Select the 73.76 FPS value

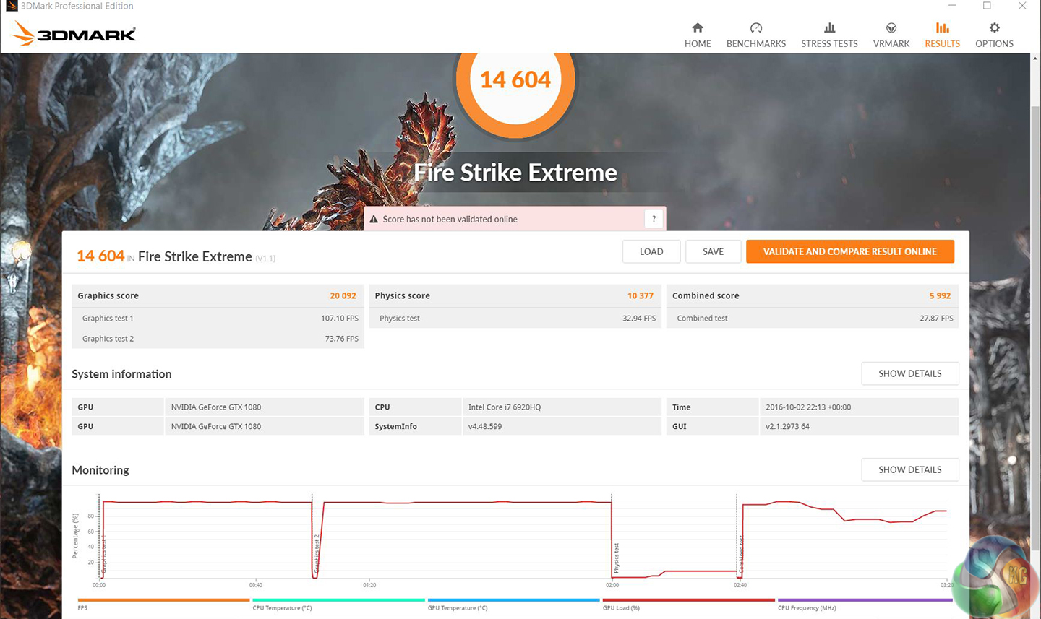pos(342,338)
